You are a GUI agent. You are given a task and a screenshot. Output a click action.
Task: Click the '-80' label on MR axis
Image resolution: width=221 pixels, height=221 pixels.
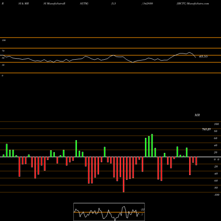pyautogui.click(x=216, y=188)
